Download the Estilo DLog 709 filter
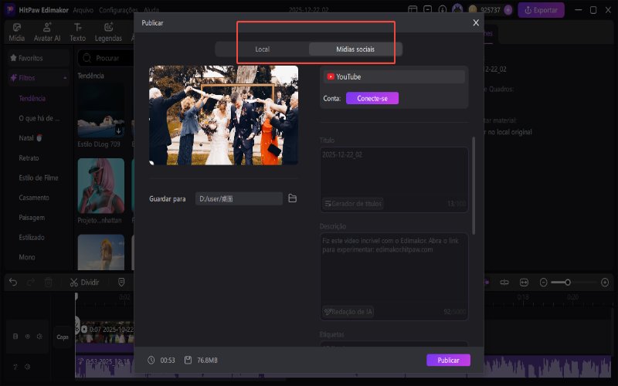This screenshot has height=386, width=618. click(118, 130)
